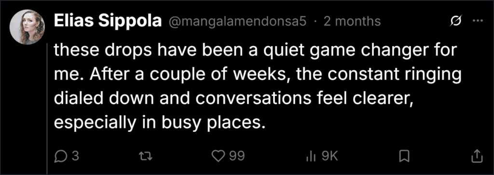Bookmark this post by Elias Sippola

[x=404, y=156]
